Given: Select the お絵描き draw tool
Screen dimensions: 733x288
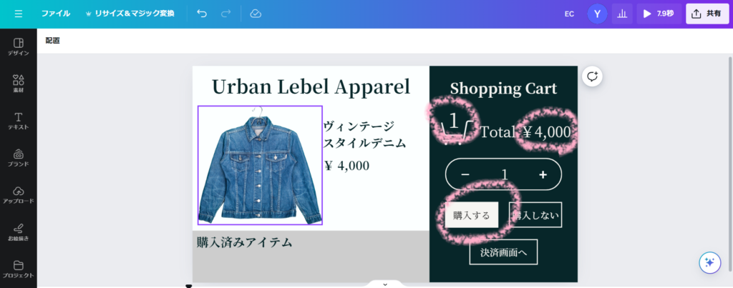Looking at the screenshot, I should click(x=18, y=232).
